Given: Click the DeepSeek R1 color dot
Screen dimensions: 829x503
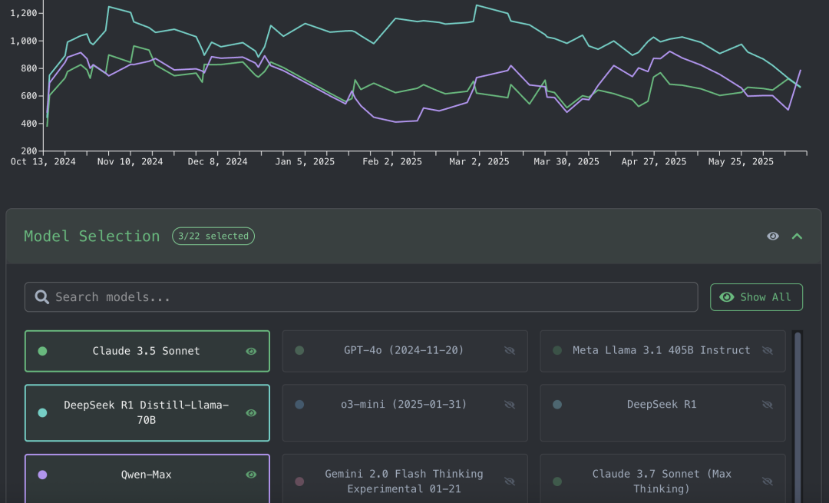Looking at the screenshot, I should click(557, 405).
